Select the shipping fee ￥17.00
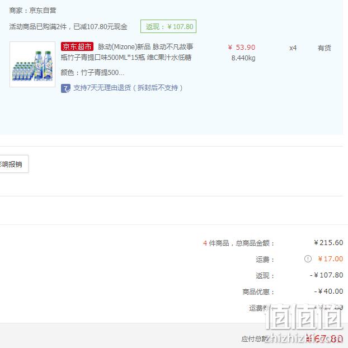Screen dimensions: 348x348 click(x=331, y=259)
